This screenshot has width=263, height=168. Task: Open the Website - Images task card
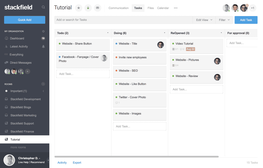pos(140,115)
